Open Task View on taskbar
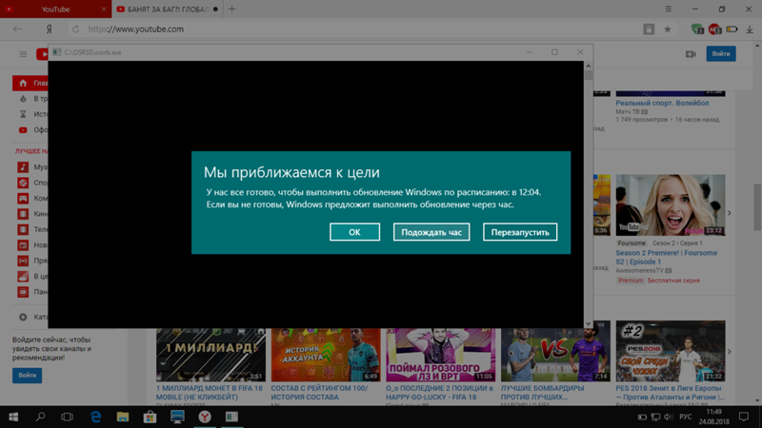Image resolution: width=762 pixels, height=428 pixels. point(67,417)
